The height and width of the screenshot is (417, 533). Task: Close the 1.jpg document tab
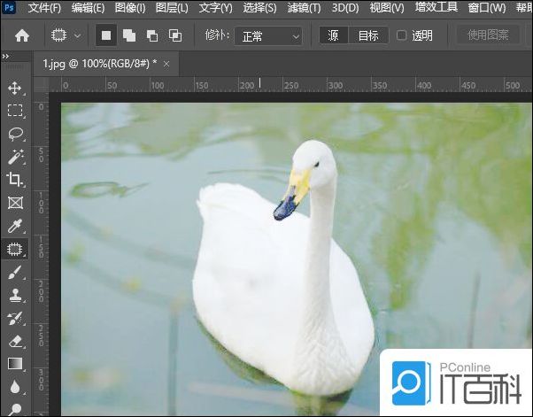166,65
